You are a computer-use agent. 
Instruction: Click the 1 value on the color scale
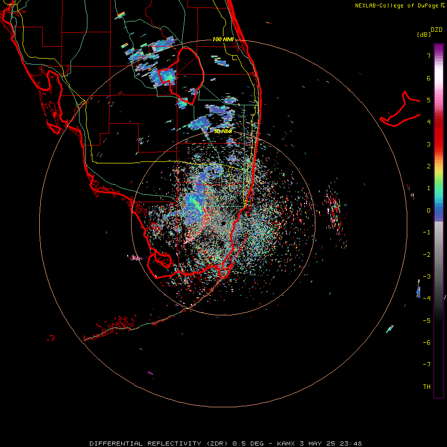click(x=429, y=188)
